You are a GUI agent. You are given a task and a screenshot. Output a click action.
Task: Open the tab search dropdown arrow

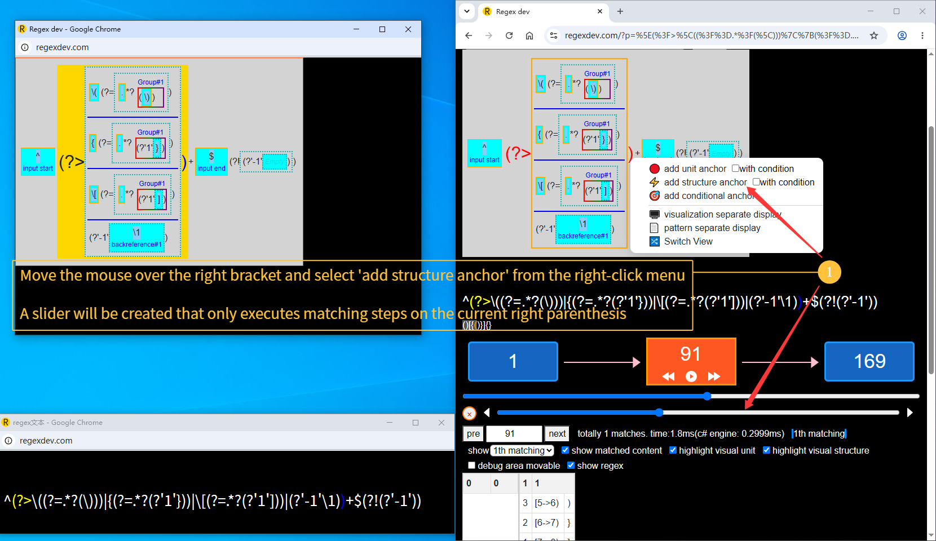467,11
